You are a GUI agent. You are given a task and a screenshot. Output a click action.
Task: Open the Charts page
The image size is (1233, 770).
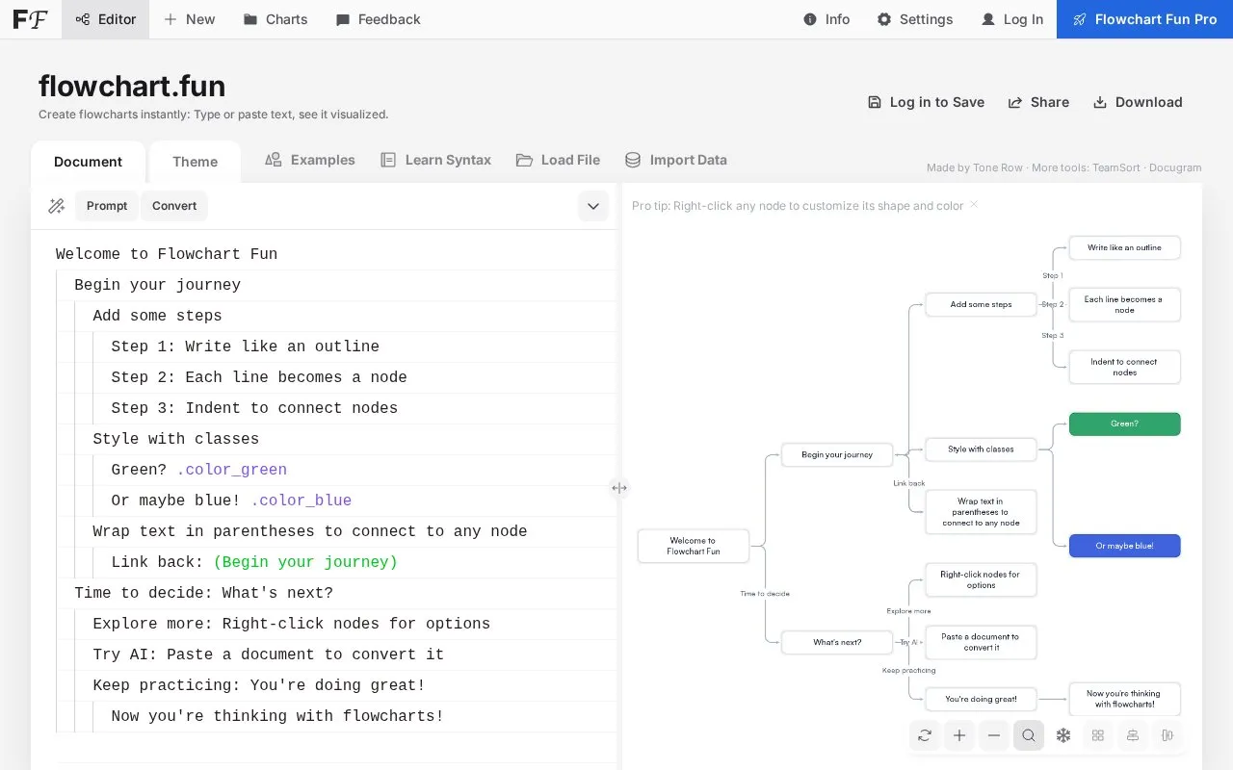tap(275, 19)
